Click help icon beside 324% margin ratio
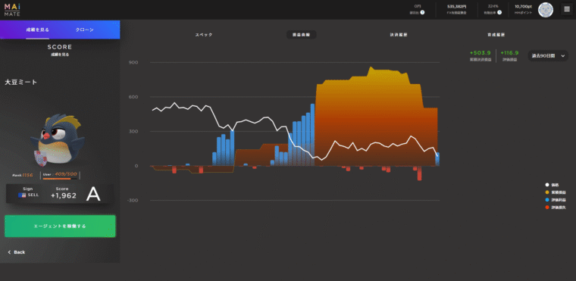Image resolution: width=576 pixels, height=281 pixels. (499, 12)
